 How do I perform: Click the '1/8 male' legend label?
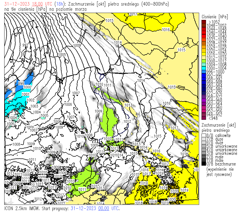pos(215,160)
